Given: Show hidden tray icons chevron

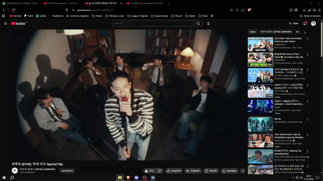Looking at the screenshot, I should click(293, 178).
